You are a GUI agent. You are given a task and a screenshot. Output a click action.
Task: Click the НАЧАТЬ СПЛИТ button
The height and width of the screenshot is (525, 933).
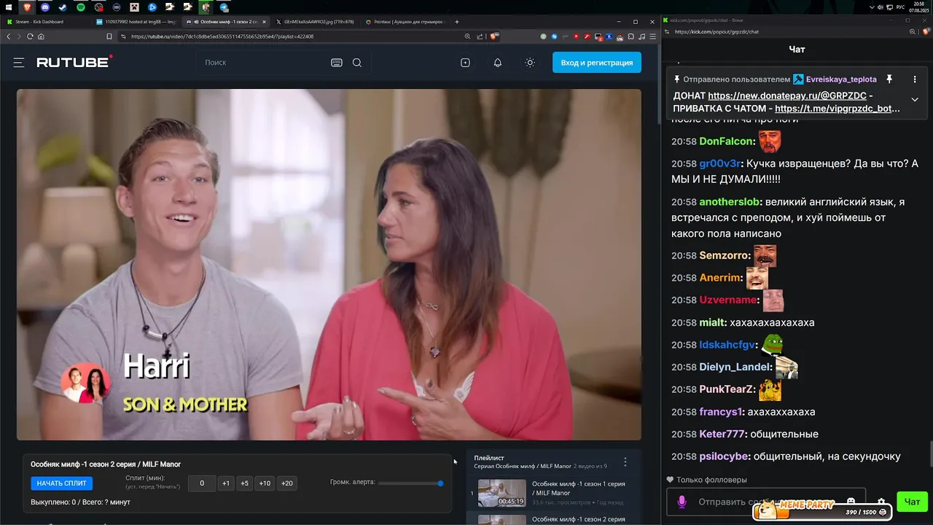click(x=62, y=483)
